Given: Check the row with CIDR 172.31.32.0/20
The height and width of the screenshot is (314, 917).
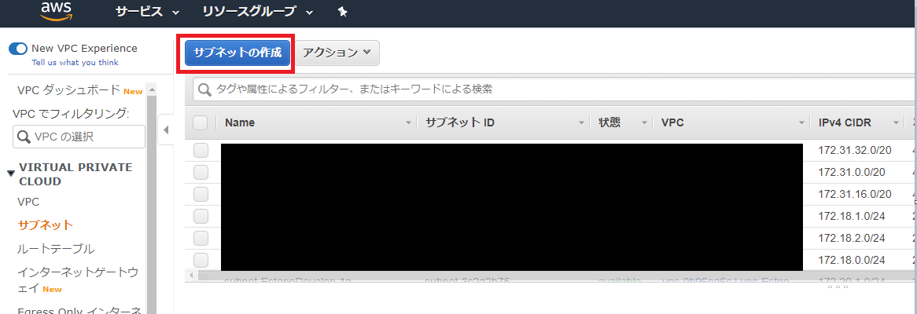Looking at the screenshot, I should tap(201, 151).
